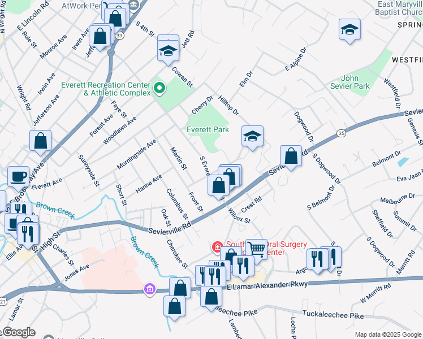The image size is (423, 339).
Task: Click the coffee cup marker on Broadway Ave
Action: (x=18, y=178)
